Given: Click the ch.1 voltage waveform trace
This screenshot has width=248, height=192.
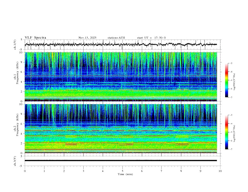Looking at the screenshot, I should coord(121,45).
